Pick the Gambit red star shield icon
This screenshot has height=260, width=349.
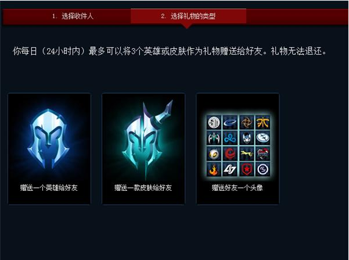pyautogui.click(x=247, y=169)
